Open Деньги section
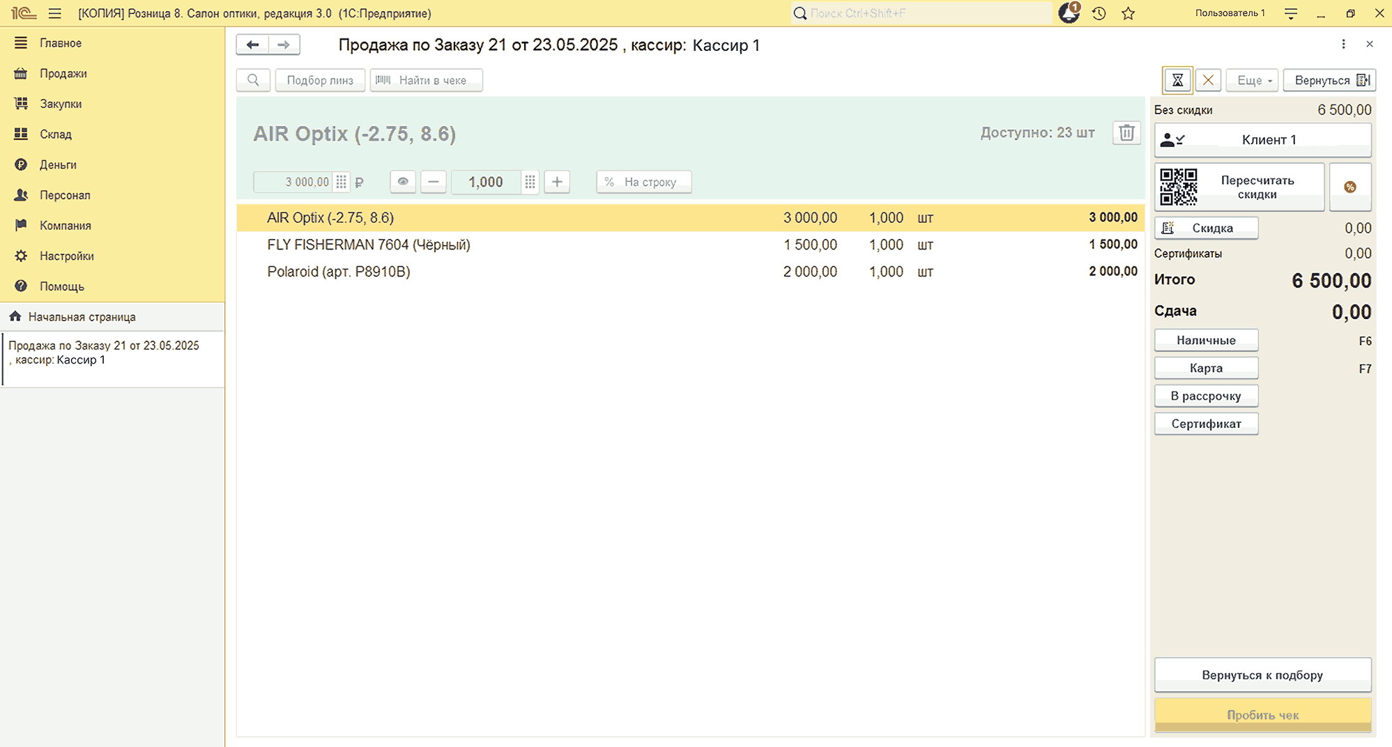Screen dimensions: 1392x747 point(58,164)
